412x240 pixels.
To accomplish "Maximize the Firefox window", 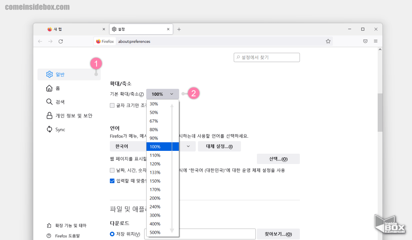I will tap(363, 29).
